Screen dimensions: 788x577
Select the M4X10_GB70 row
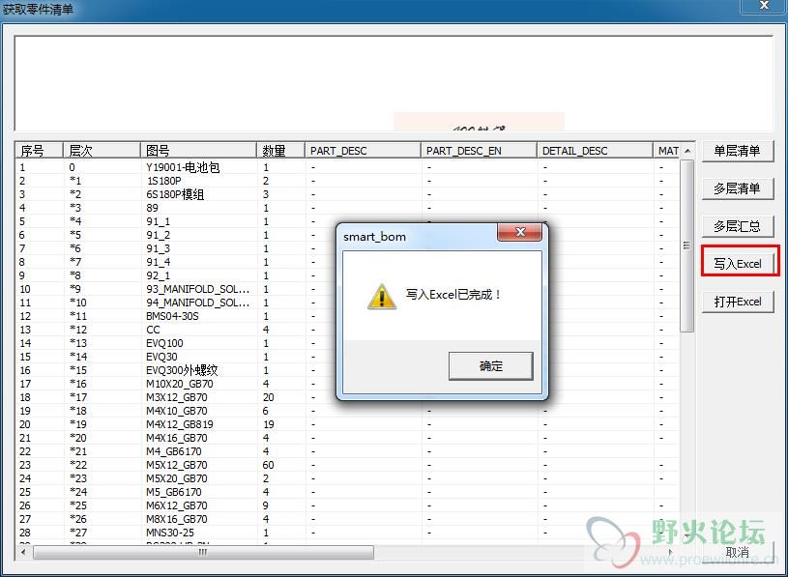point(347,412)
